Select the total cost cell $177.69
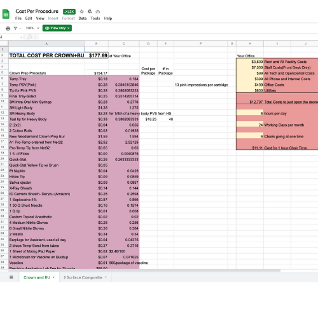 tap(97, 55)
